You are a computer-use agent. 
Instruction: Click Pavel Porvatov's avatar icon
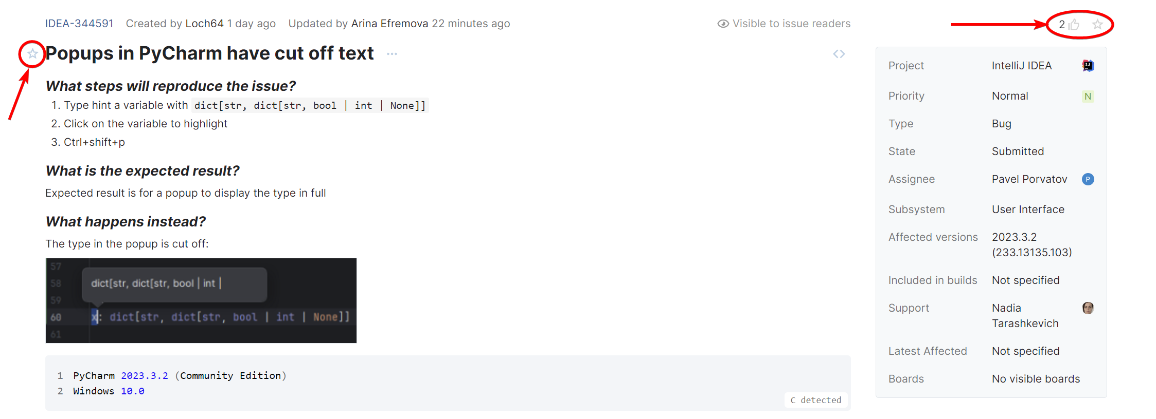pyautogui.click(x=1088, y=179)
